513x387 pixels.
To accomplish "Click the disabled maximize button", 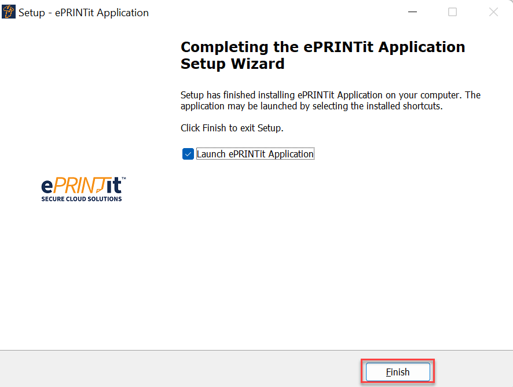I will [x=452, y=12].
